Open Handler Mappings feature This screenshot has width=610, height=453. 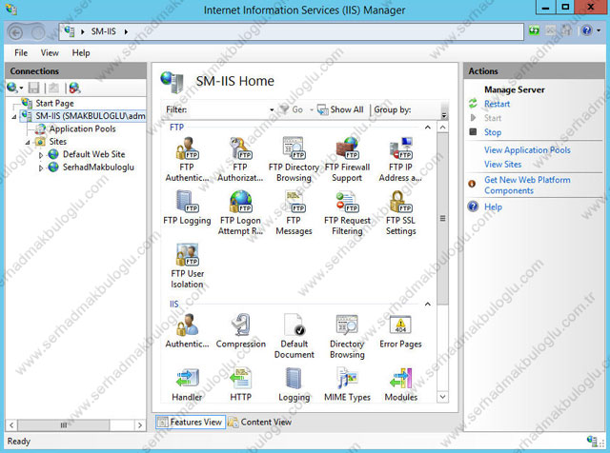187,384
